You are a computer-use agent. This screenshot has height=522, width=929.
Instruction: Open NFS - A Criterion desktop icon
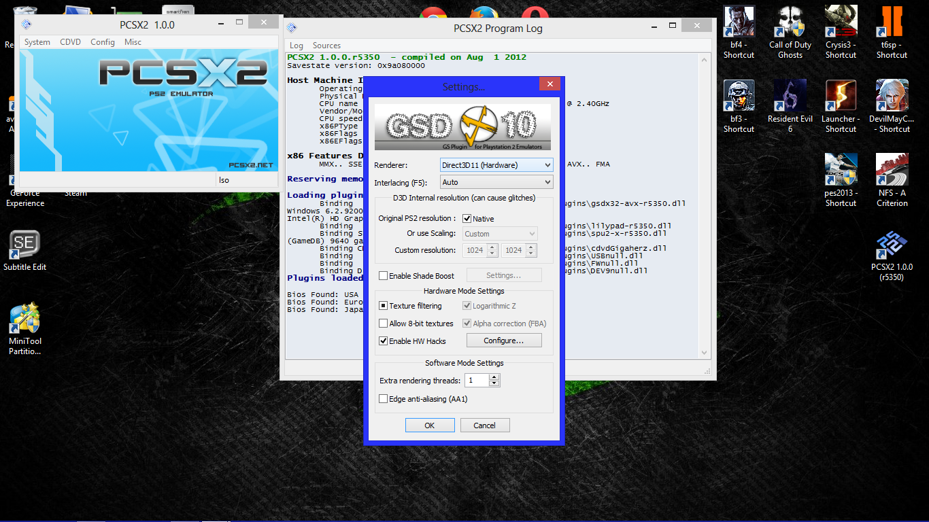tap(892, 180)
